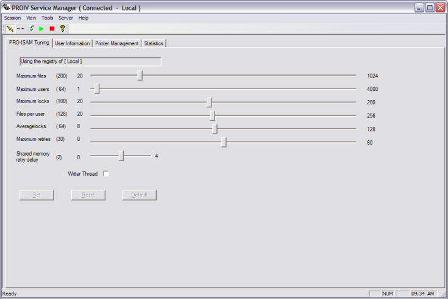The height and width of the screenshot is (299, 448).
Task: Click the 'Using the registry of [ Local ]' field
Action: click(90, 62)
